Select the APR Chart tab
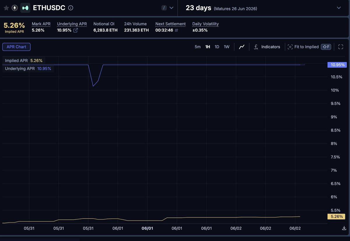 coord(16,47)
